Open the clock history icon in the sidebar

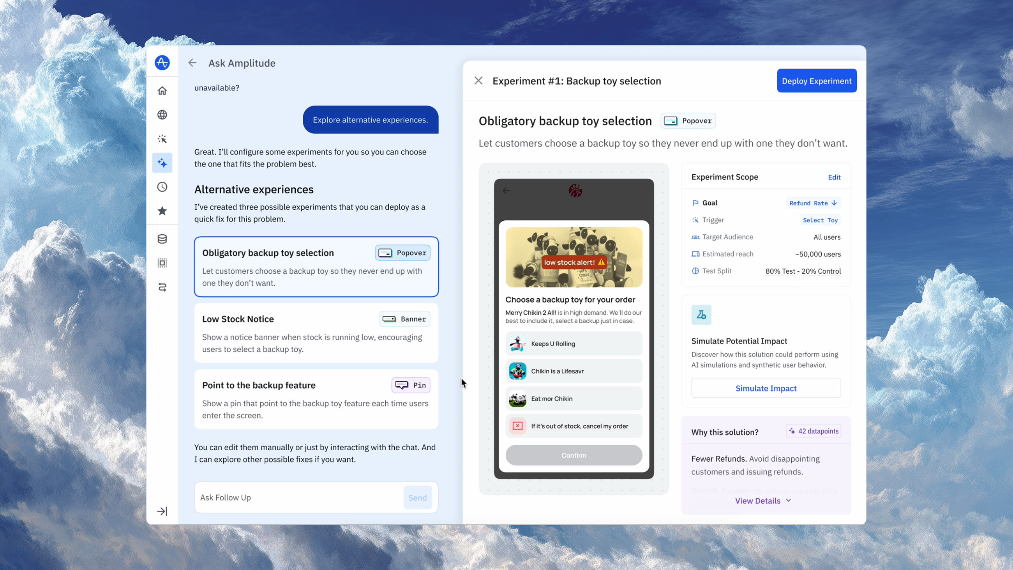162,187
